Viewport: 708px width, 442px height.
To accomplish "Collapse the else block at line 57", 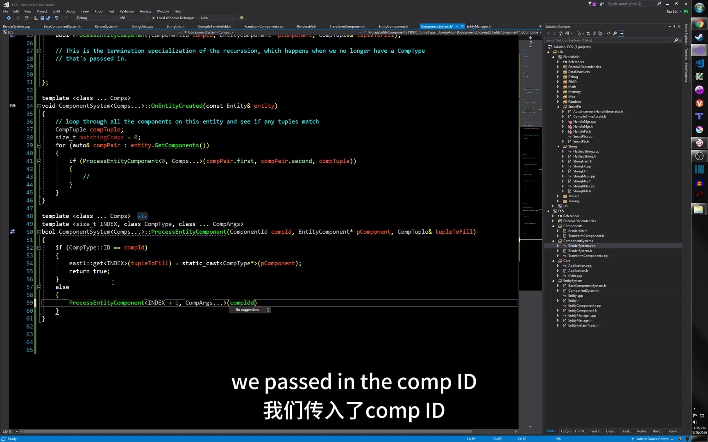I will (39, 287).
